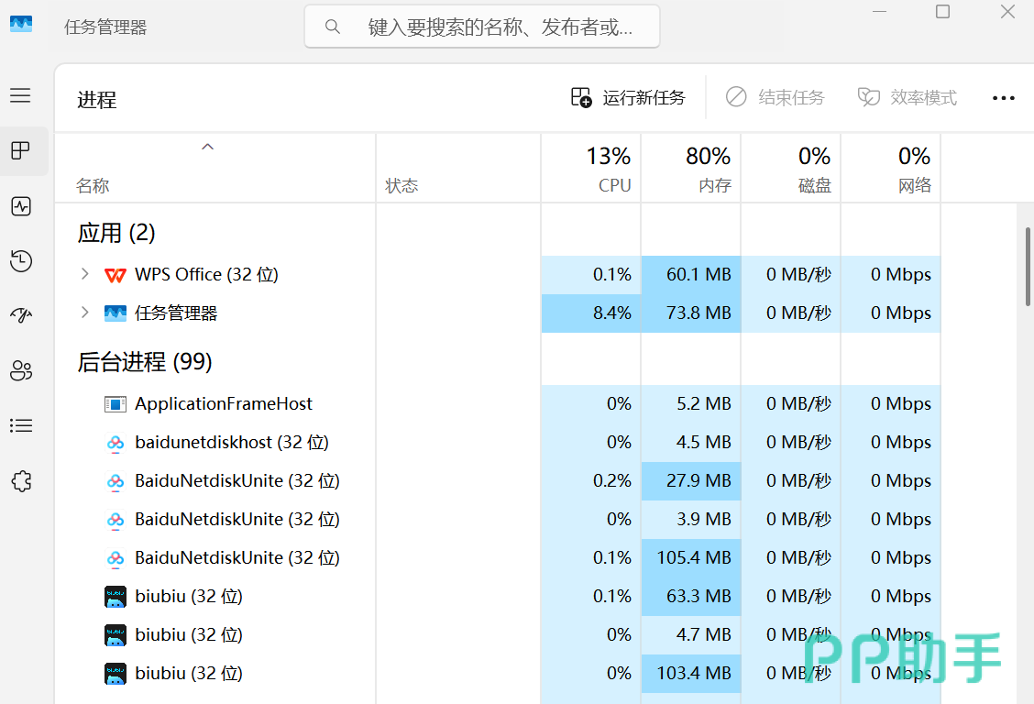Screen dimensions: 1034x704
Task: Open the Services puzzle icon in sidebar
Action: coord(21,480)
